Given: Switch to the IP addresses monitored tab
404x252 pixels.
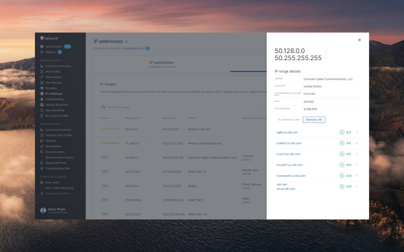Looking at the screenshot, I should click(162, 64).
